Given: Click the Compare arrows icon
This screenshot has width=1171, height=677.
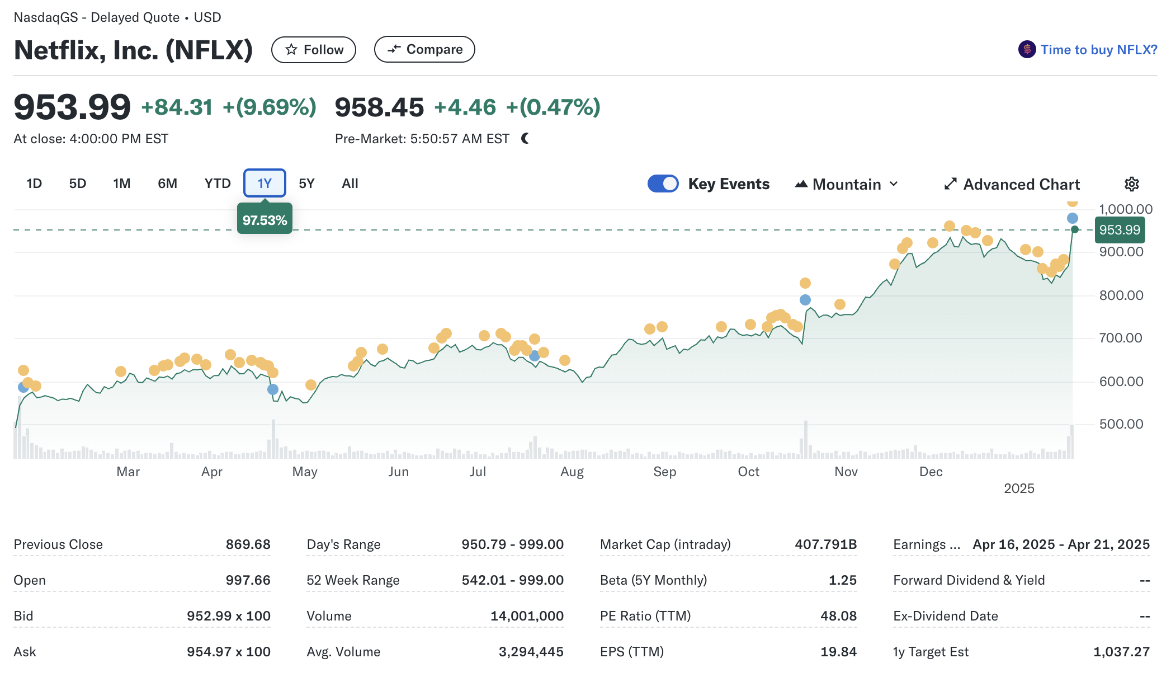Looking at the screenshot, I should (x=394, y=49).
